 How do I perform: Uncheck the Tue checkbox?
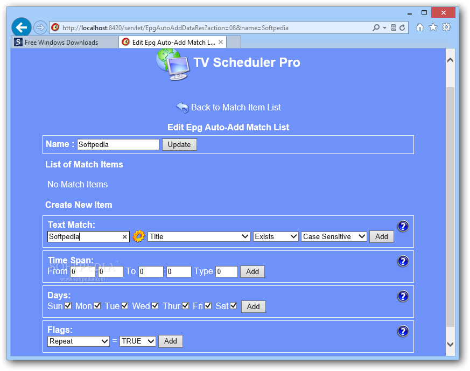coord(125,306)
